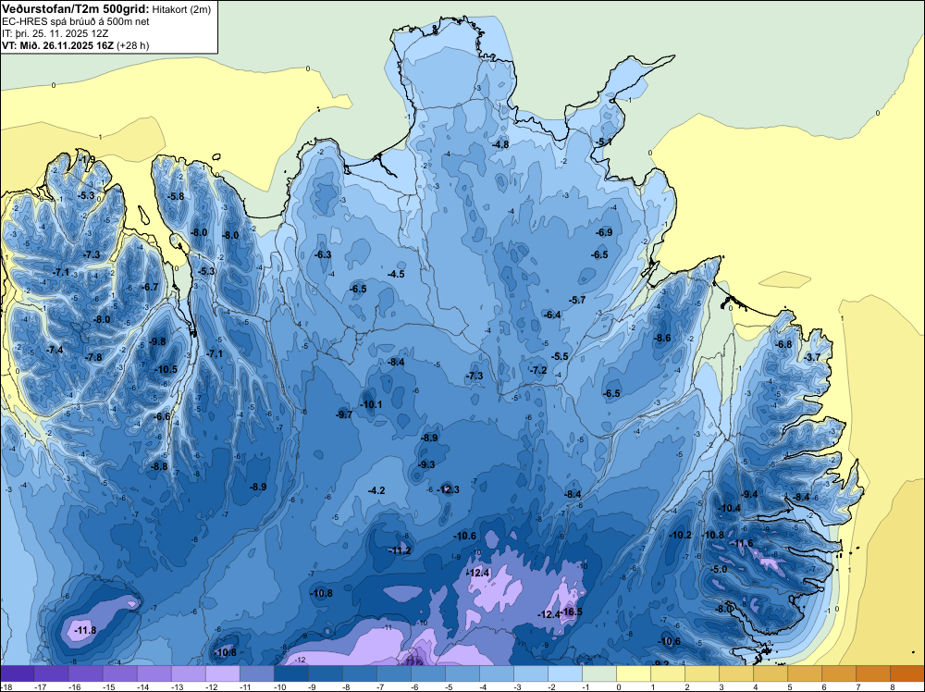Click the '-1.9' temperature label
925x692 pixels.
[87, 159]
